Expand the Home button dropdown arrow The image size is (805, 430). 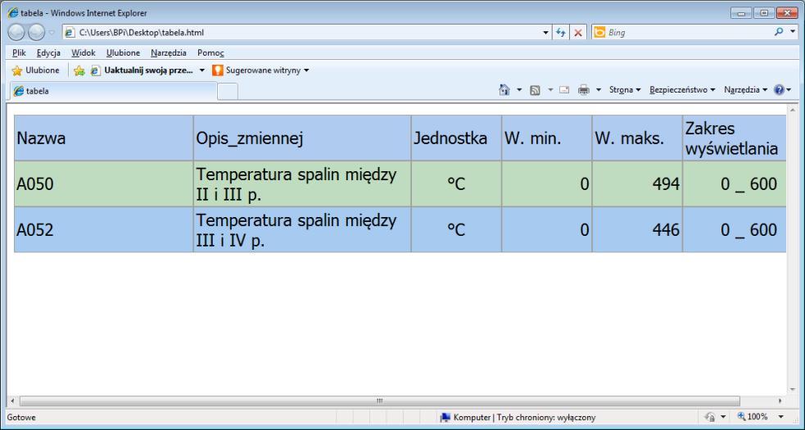click(x=519, y=90)
